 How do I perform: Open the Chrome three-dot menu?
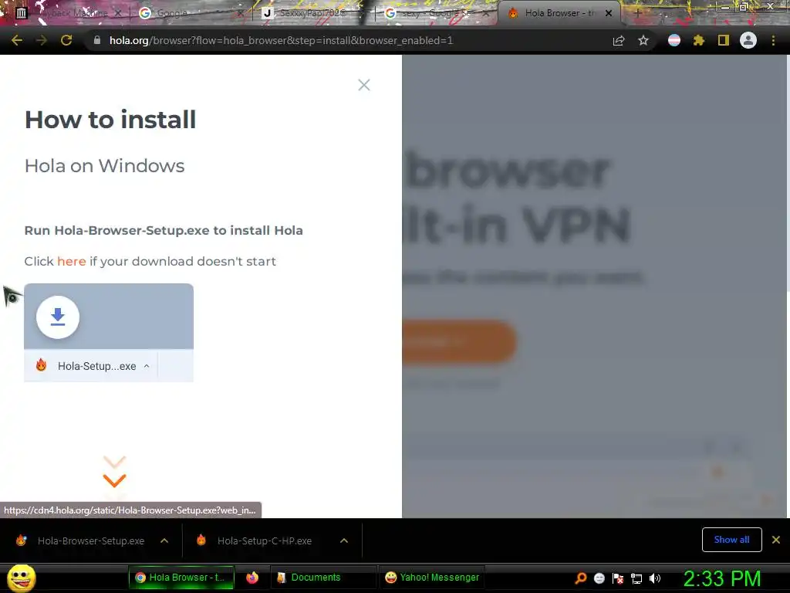click(x=773, y=40)
